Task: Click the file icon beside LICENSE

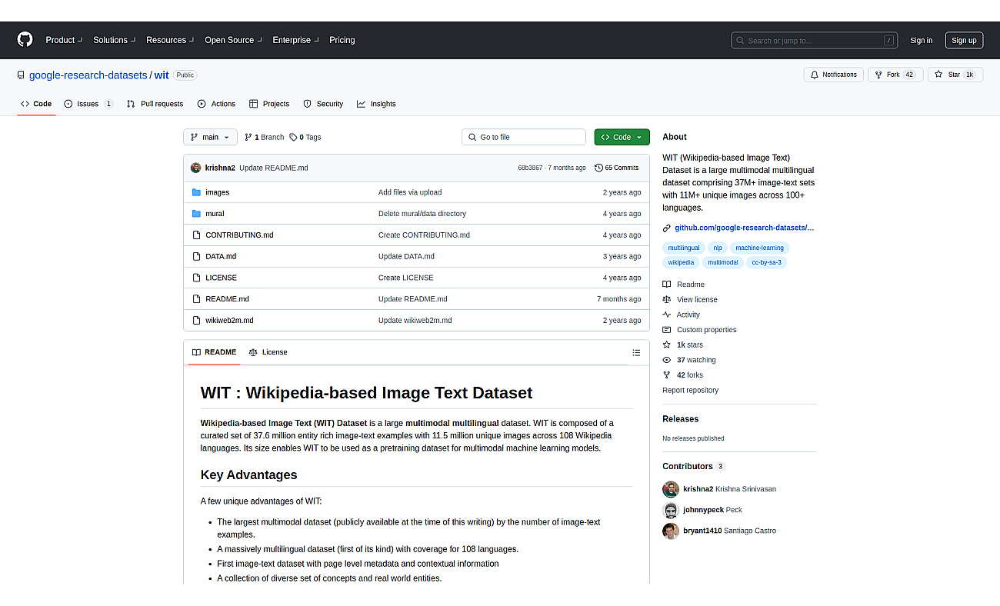Action: [196, 278]
